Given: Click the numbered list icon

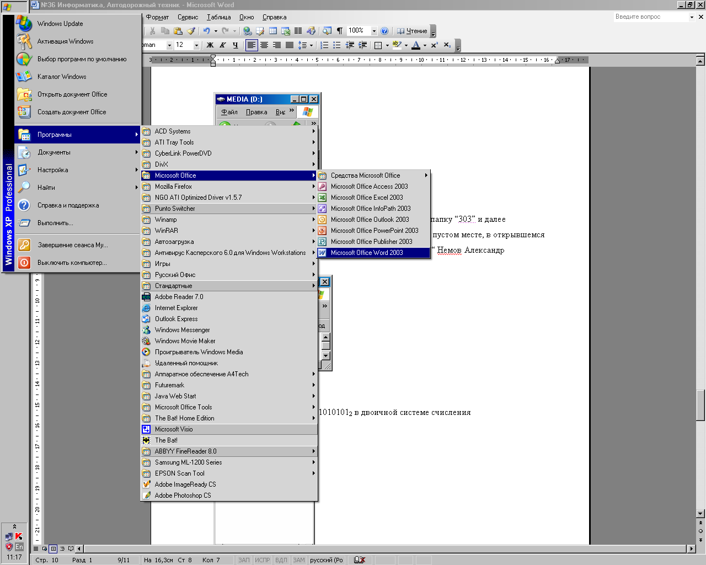Looking at the screenshot, I should point(324,45).
